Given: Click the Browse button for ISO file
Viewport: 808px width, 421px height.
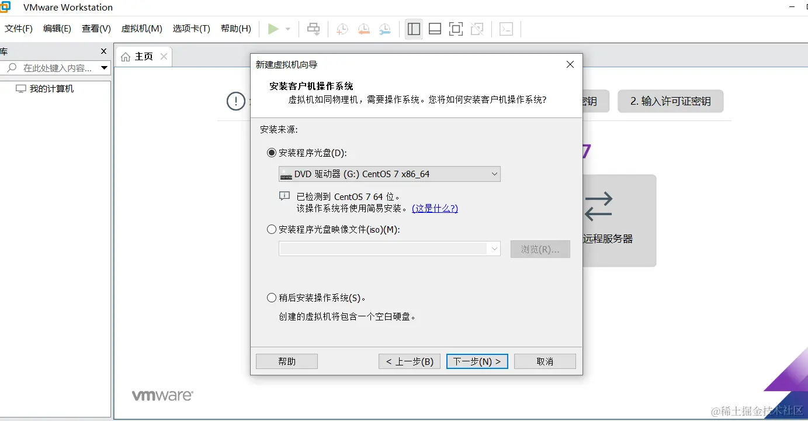Looking at the screenshot, I should (x=540, y=249).
